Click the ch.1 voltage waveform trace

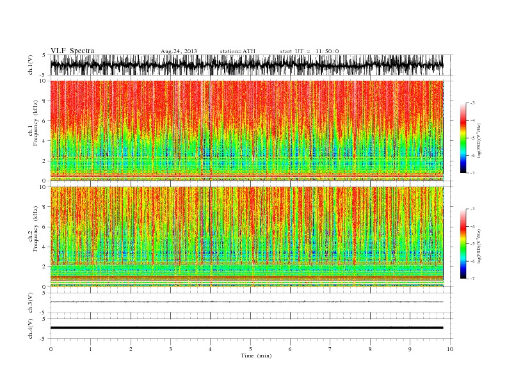tap(246, 65)
